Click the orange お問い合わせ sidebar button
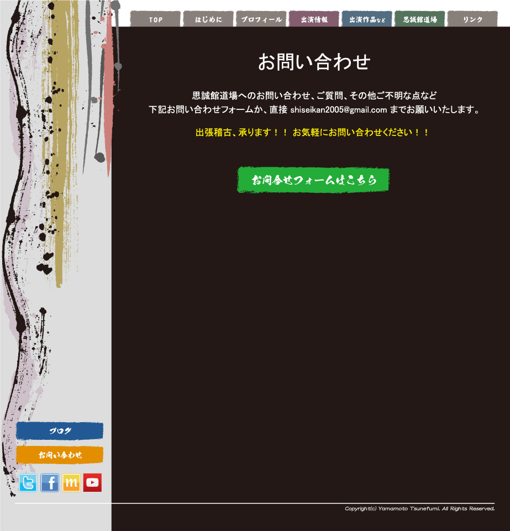This screenshot has width=510, height=531. click(x=60, y=455)
